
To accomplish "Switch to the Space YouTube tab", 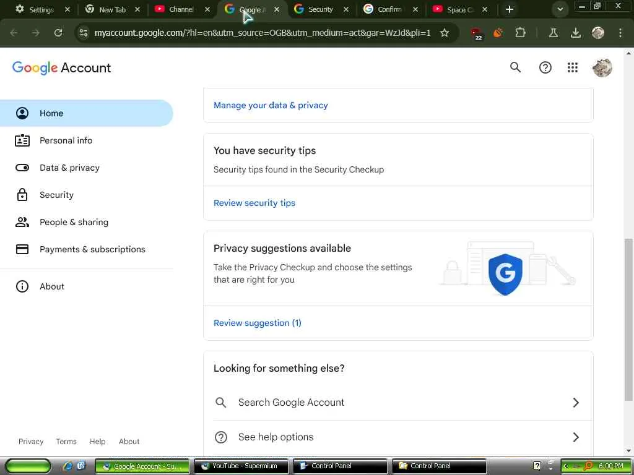I will coord(460,9).
